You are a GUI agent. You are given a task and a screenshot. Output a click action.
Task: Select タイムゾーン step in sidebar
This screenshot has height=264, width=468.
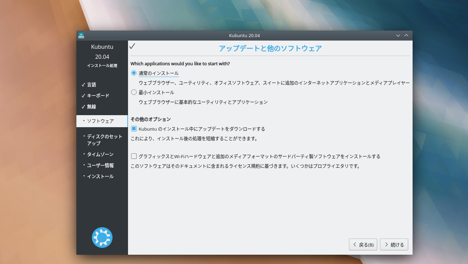pos(100,154)
